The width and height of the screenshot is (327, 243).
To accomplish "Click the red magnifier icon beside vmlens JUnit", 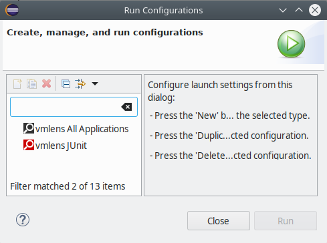I will [x=29, y=145].
